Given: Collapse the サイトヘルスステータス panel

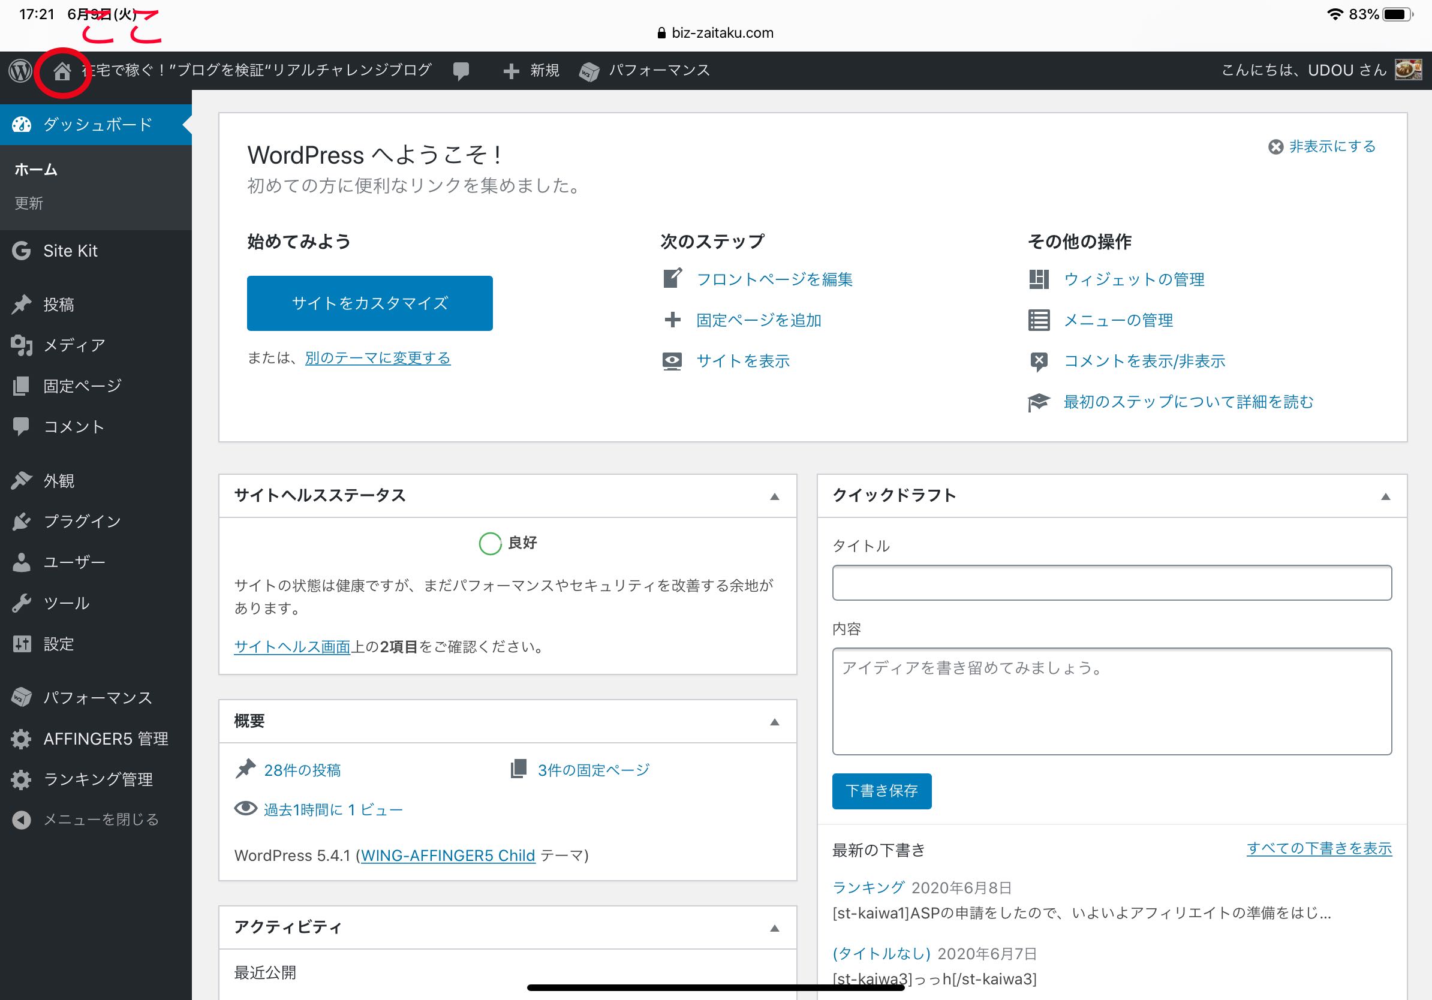Looking at the screenshot, I should coord(775,496).
